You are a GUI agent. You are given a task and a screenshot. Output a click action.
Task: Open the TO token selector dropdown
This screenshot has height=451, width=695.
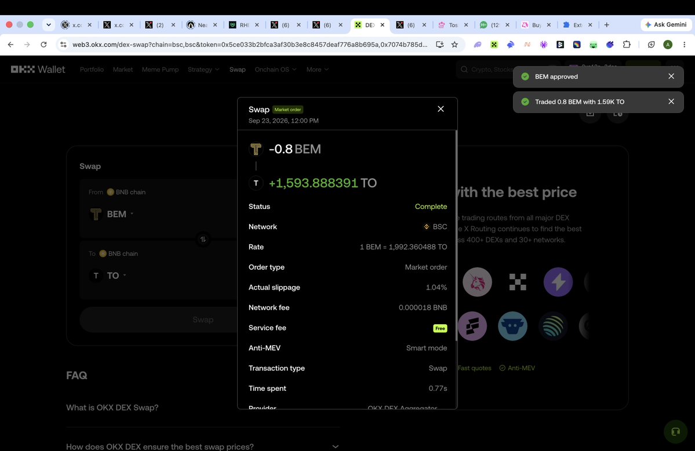(x=108, y=276)
